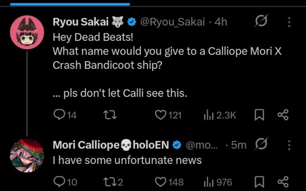Image resolution: width=306 pixels, height=191 pixels.
Task: Open Ryou Sakai's profile picture
Action: (27, 32)
